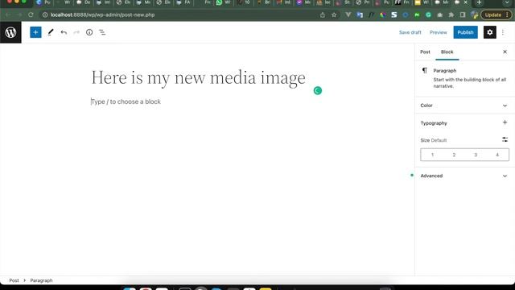Click the site info icon in address bar
This screenshot has height=290, width=515.
45,14
